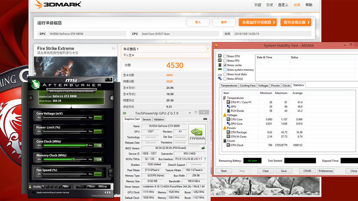Click the Afterburner profile lock icon
This screenshot has height=201, width=358.
pos(30,186)
